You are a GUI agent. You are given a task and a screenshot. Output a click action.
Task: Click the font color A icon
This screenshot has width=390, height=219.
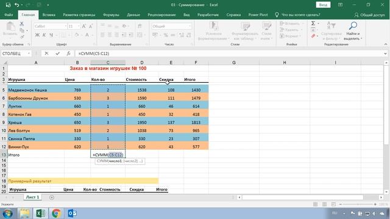(x=87, y=35)
